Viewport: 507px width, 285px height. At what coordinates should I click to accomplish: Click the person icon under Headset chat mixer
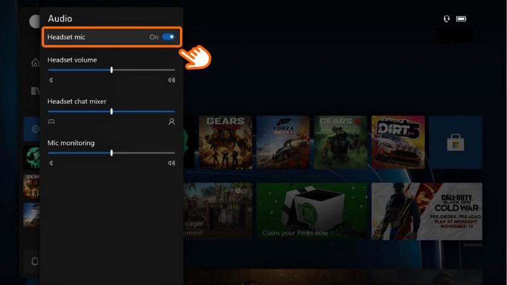click(x=171, y=121)
